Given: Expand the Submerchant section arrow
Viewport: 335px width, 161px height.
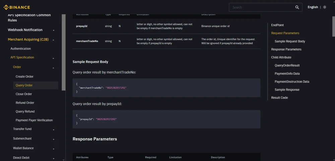Looking at the screenshot, I should click(54, 139).
